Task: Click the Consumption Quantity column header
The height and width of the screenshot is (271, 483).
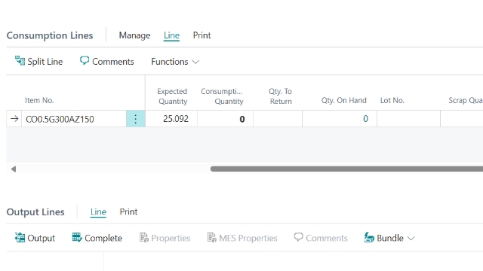Action: [222, 96]
